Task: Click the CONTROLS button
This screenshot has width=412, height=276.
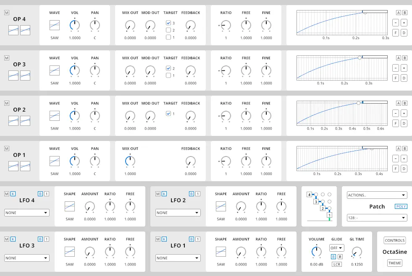Action: pyautogui.click(x=395, y=240)
